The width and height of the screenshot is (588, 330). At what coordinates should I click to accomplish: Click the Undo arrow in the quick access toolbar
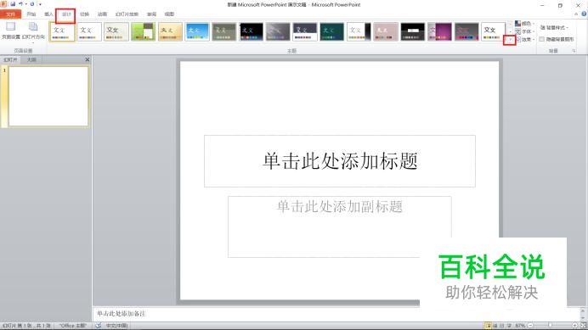click(x=21, y=4)
